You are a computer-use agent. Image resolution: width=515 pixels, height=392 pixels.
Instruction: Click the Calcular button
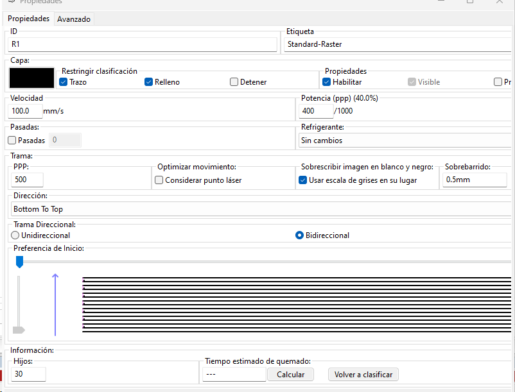pos(290,375)
